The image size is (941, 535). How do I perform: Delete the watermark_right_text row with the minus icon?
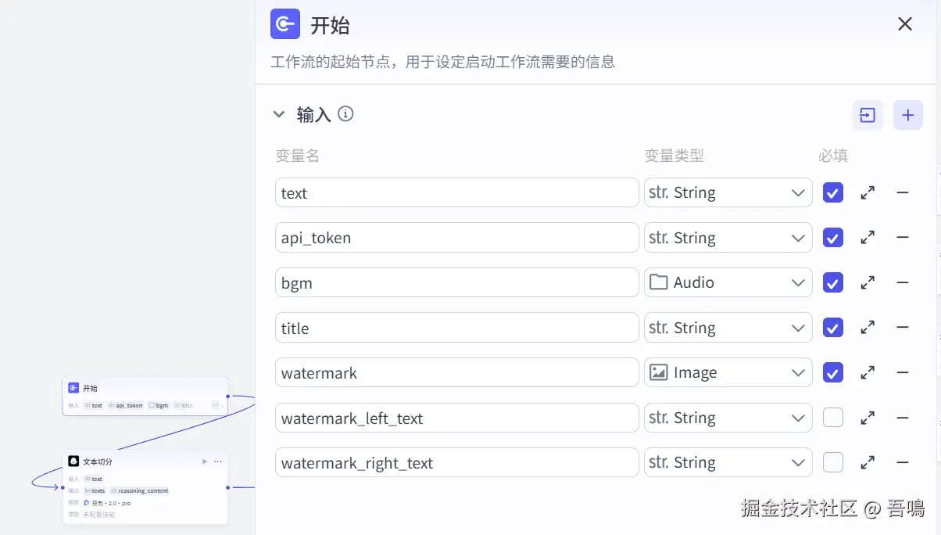click(x=902, y=462)
